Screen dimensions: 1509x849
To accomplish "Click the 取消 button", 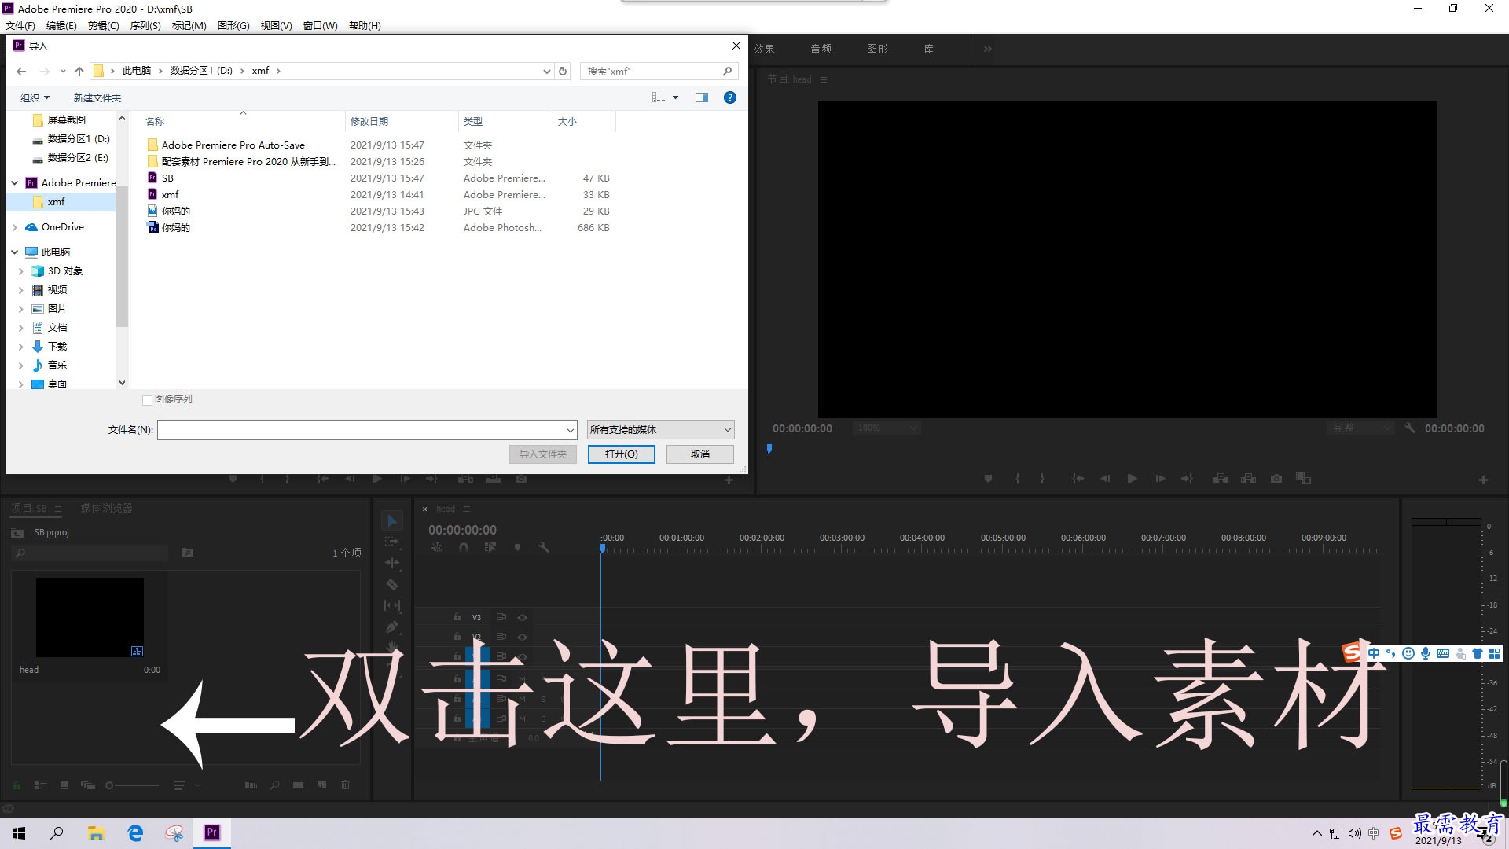I will pyautogui.click(x=700, y=454).
